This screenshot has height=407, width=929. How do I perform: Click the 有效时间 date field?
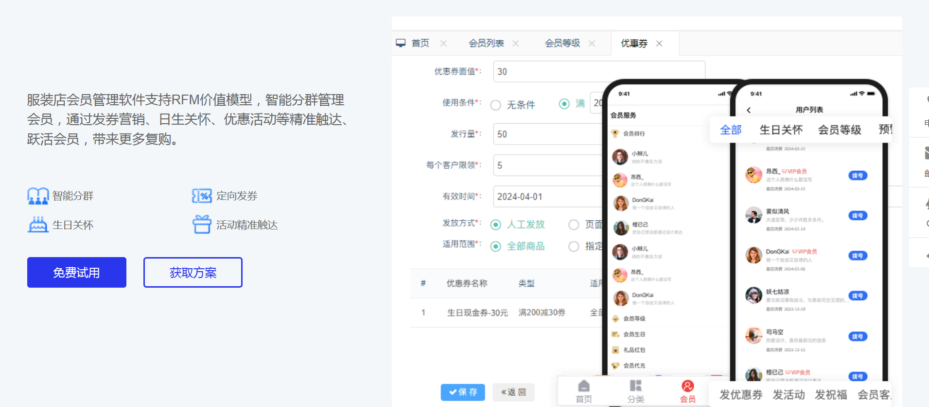pos(548,196)
